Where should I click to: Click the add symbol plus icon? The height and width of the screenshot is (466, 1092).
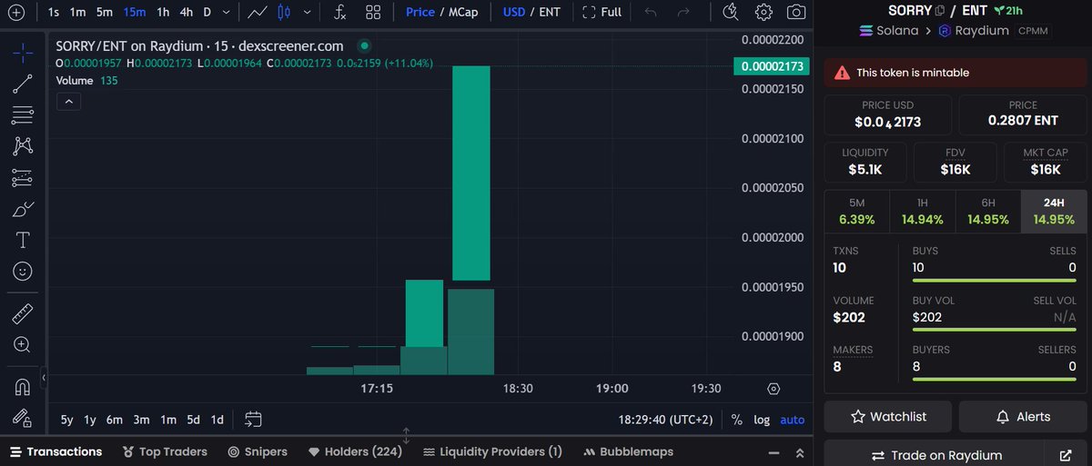(15, 13)
